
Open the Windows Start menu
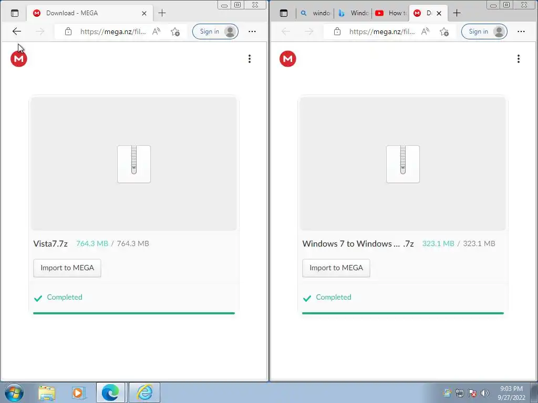point(14,393)
